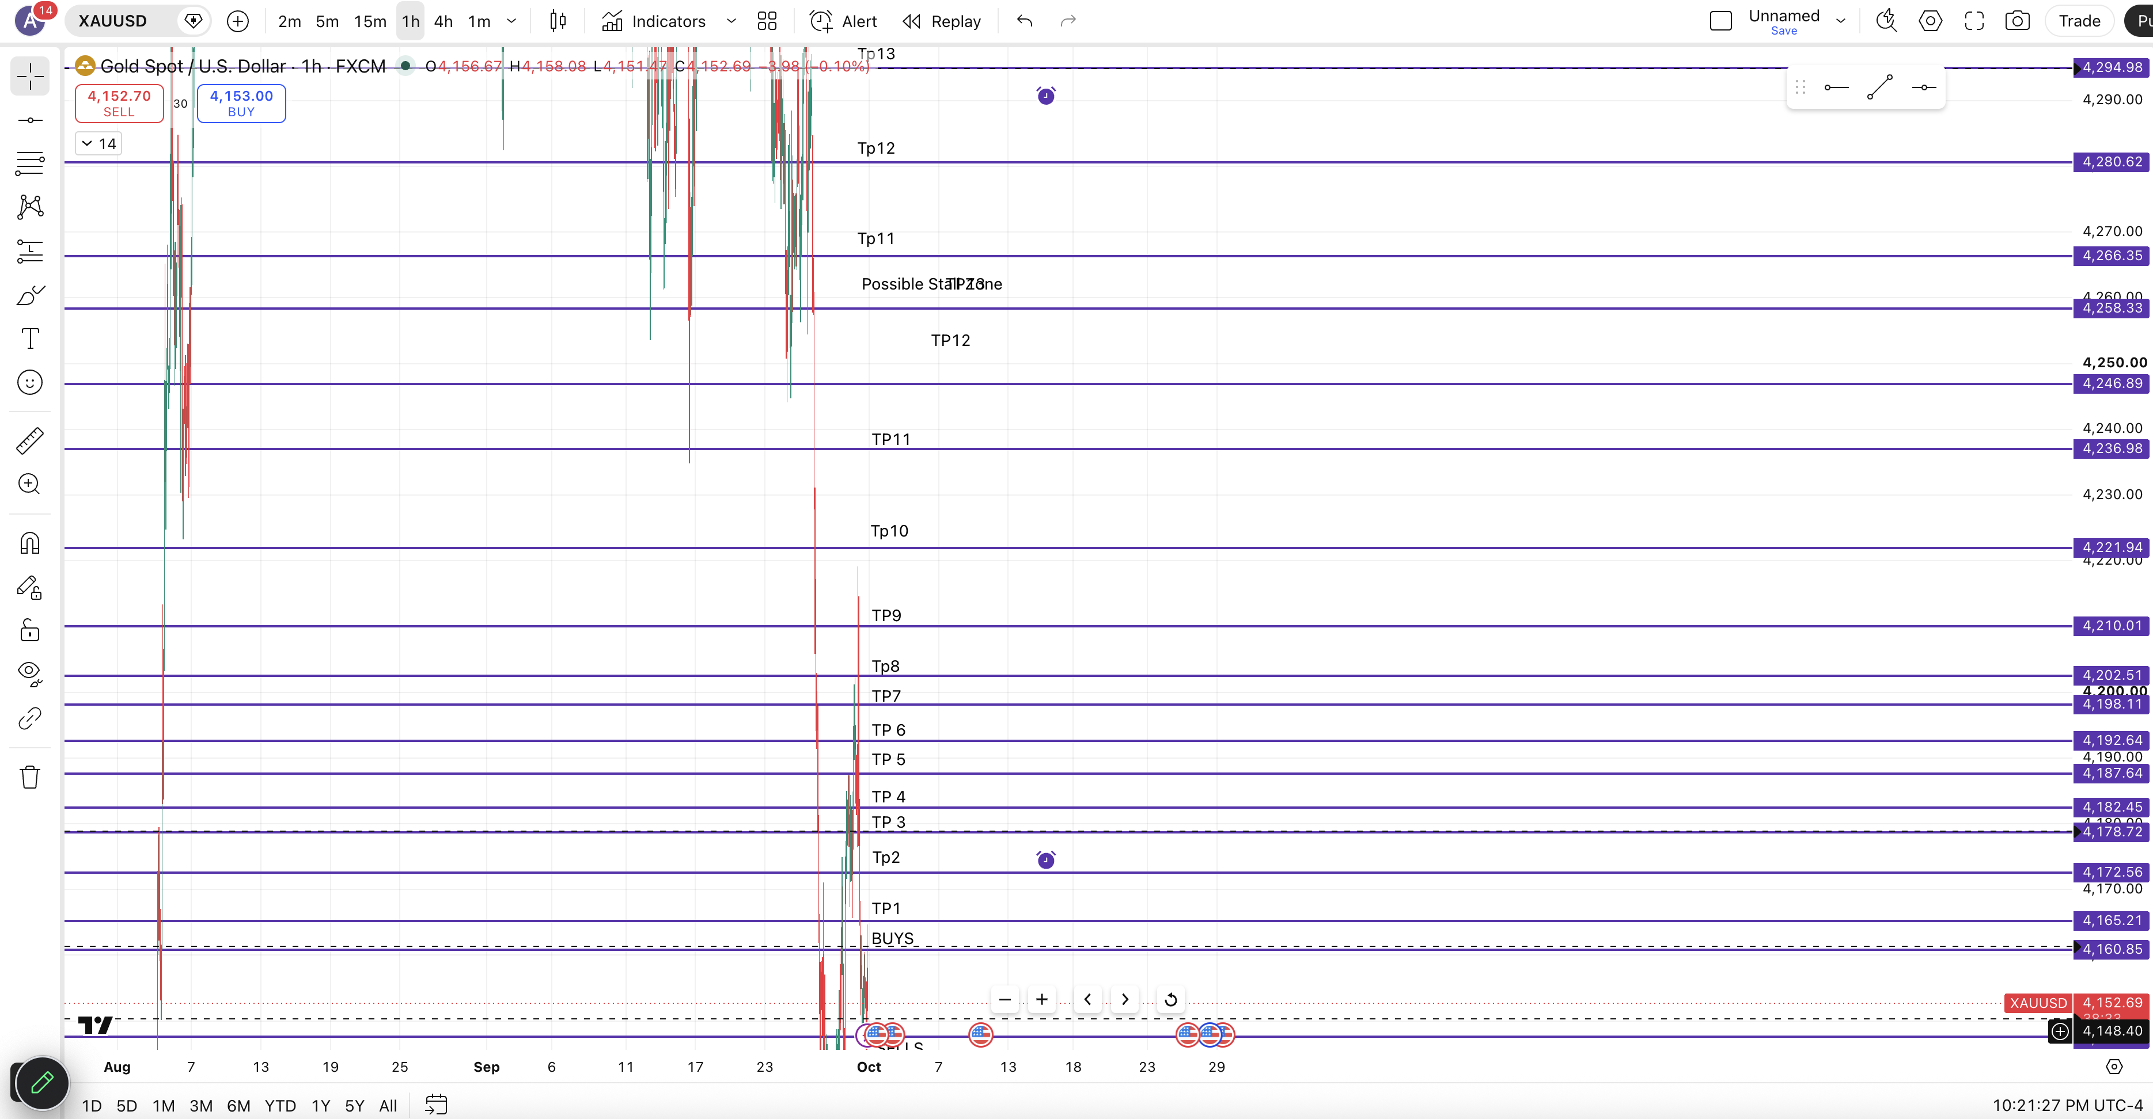Open the go-to-date calendar icon
Screen dimensions: 2153x1119
[x=436, y=1105]
